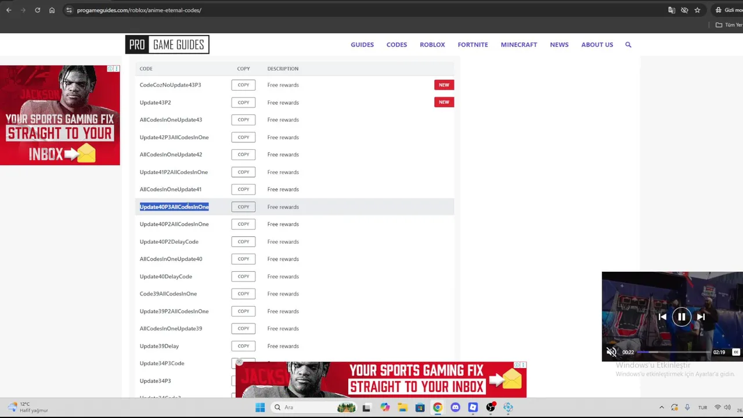The height and width of the screenshot is (418, 743).
Task: Unmute the floating video player
Action: 611,352
